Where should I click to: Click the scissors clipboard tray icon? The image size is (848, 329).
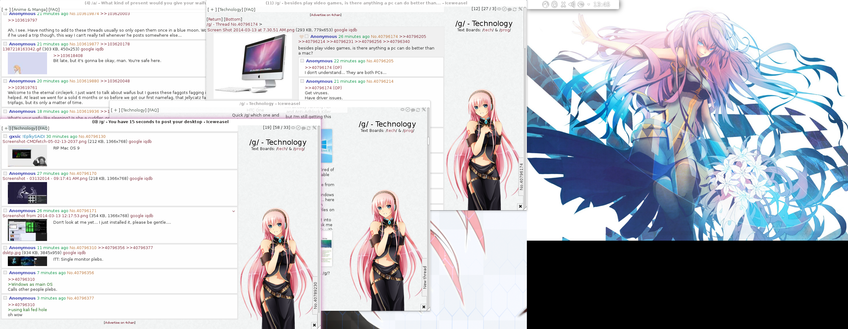[x=563, y=4]
